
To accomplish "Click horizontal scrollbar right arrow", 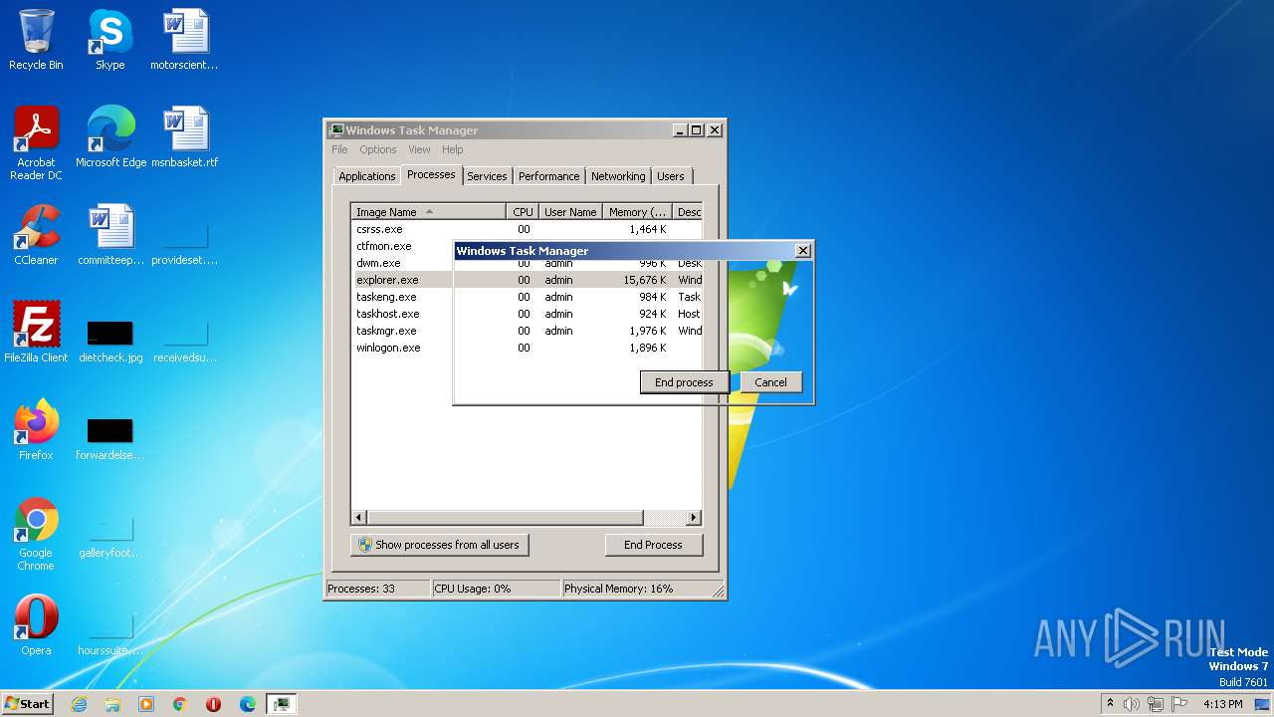I will click(694, 518).
